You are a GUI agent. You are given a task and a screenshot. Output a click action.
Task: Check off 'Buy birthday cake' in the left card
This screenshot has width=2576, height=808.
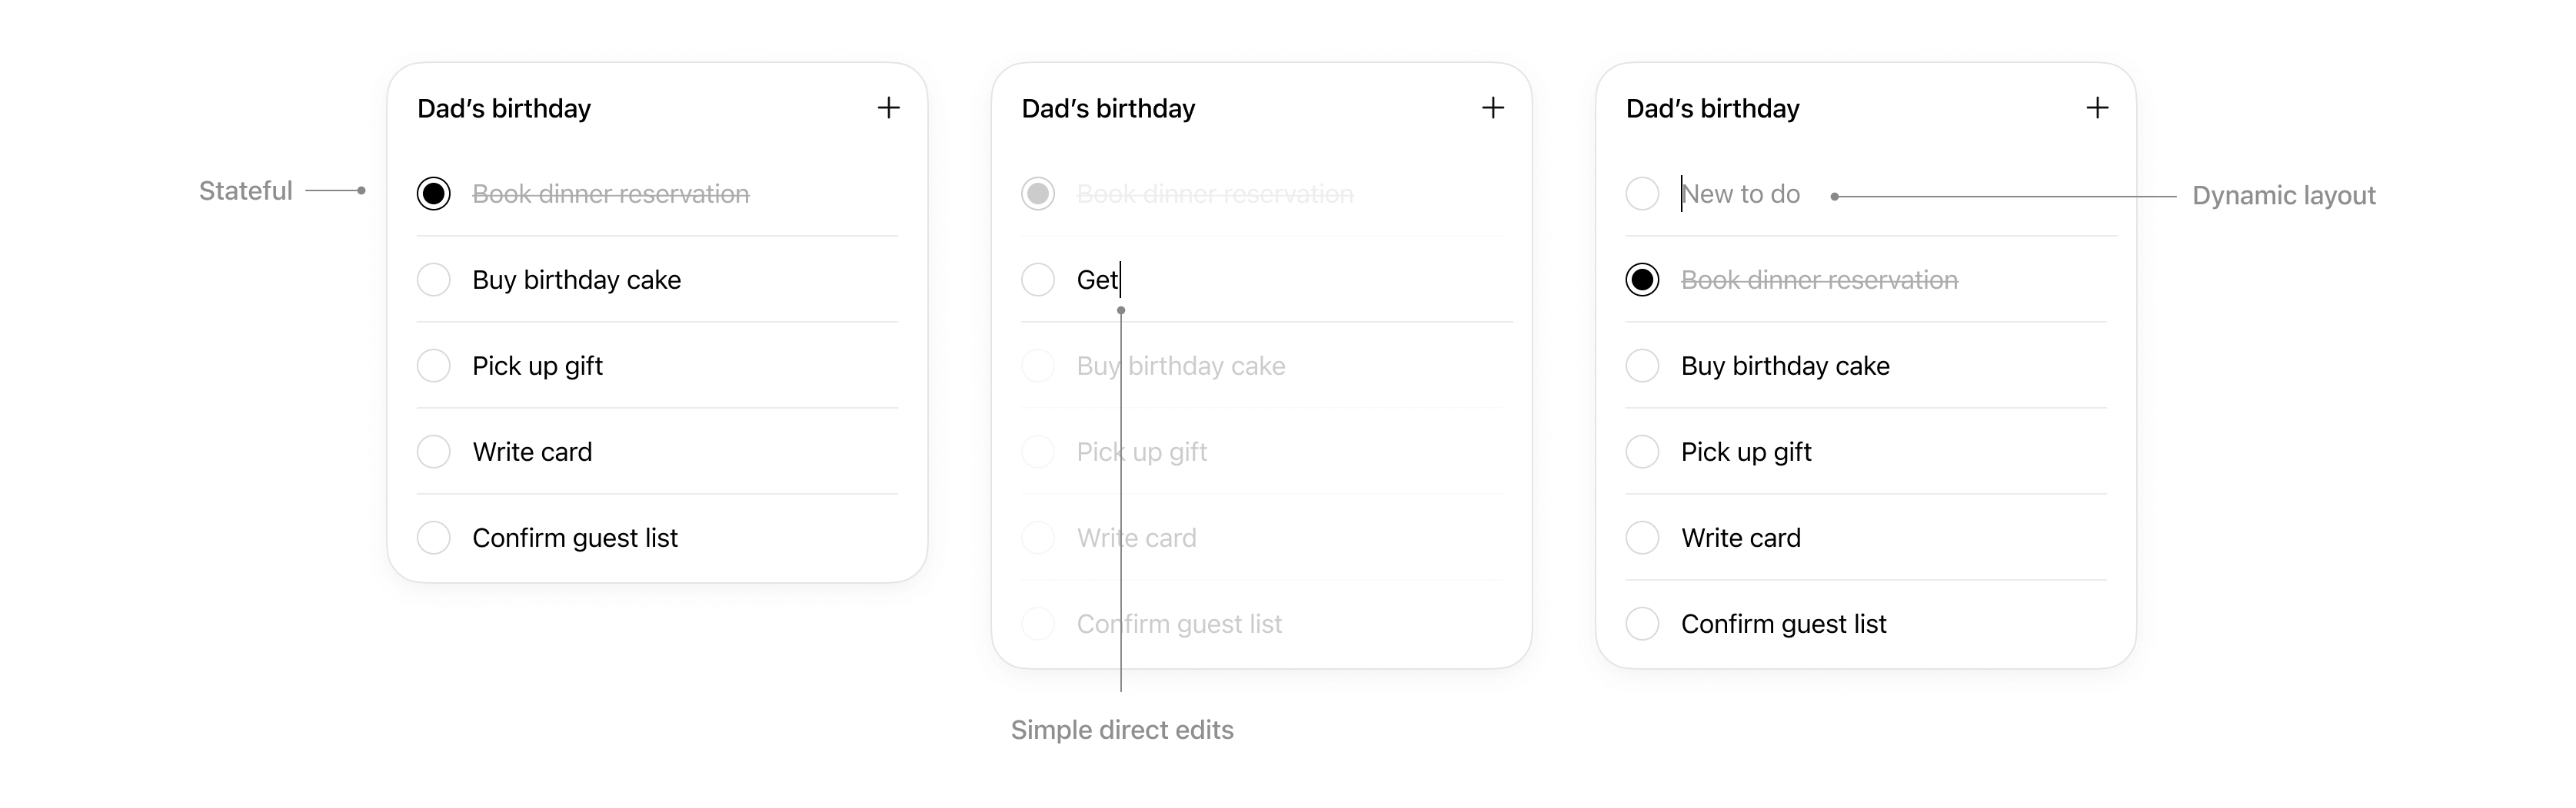click(434, 280)
